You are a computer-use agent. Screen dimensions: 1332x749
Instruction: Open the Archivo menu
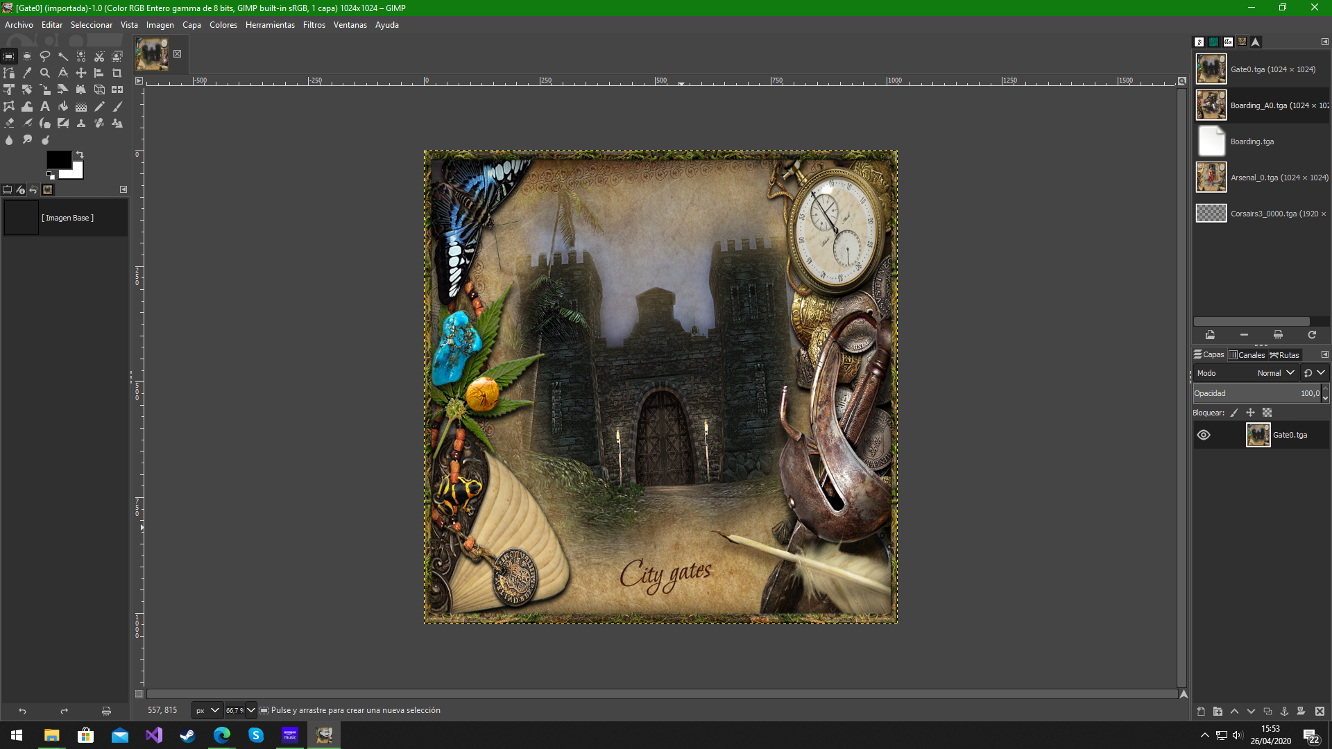[x=19, y=25]
